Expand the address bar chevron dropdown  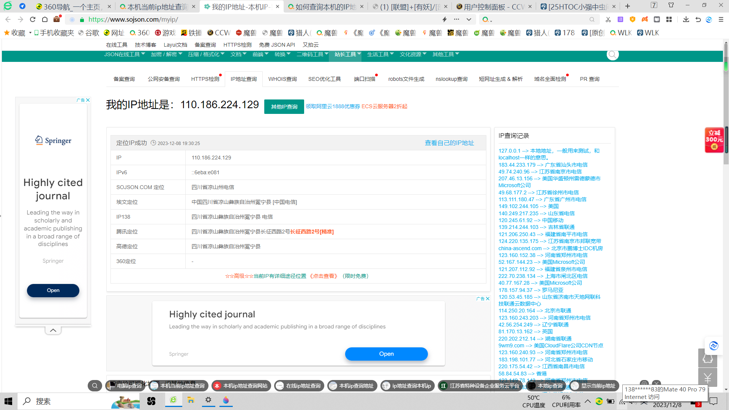(469, 19)
